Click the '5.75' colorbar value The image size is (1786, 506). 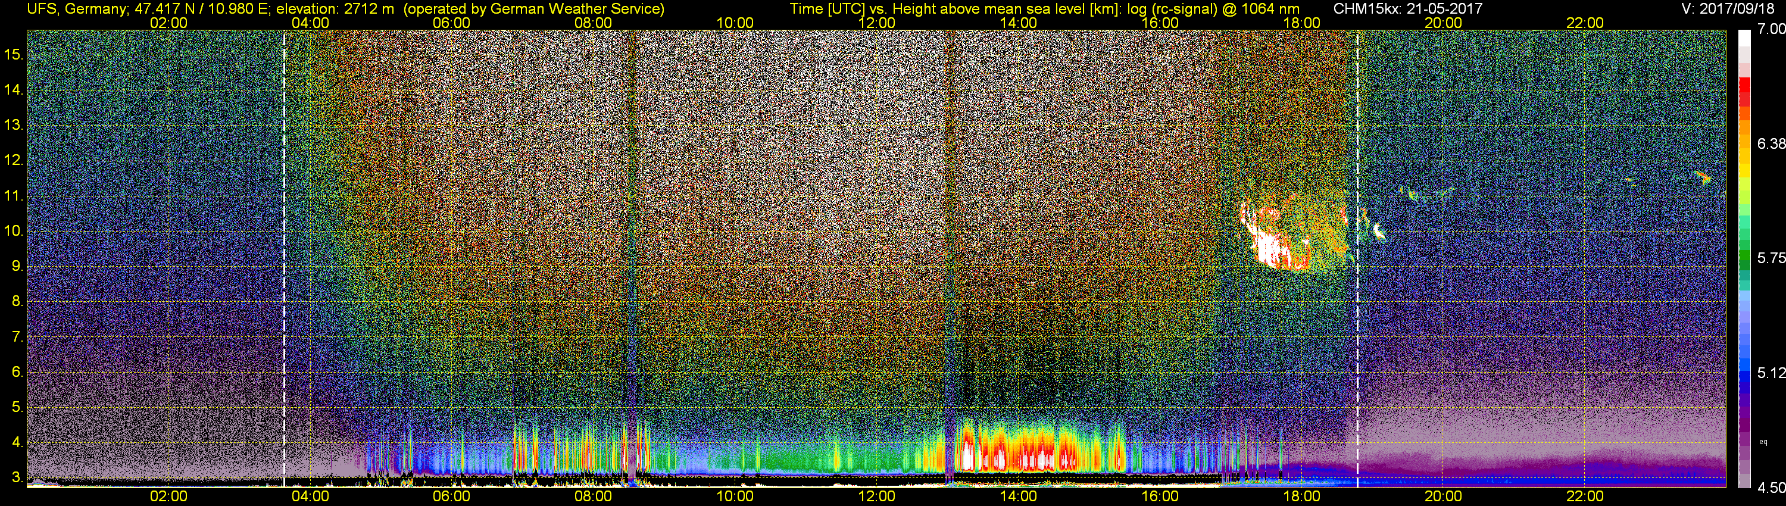click(1771, 258)
